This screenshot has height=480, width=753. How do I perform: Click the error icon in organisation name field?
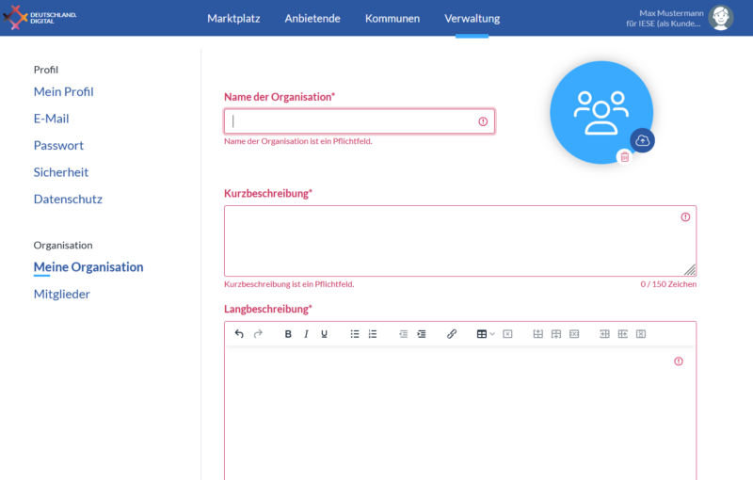point(483,121)
